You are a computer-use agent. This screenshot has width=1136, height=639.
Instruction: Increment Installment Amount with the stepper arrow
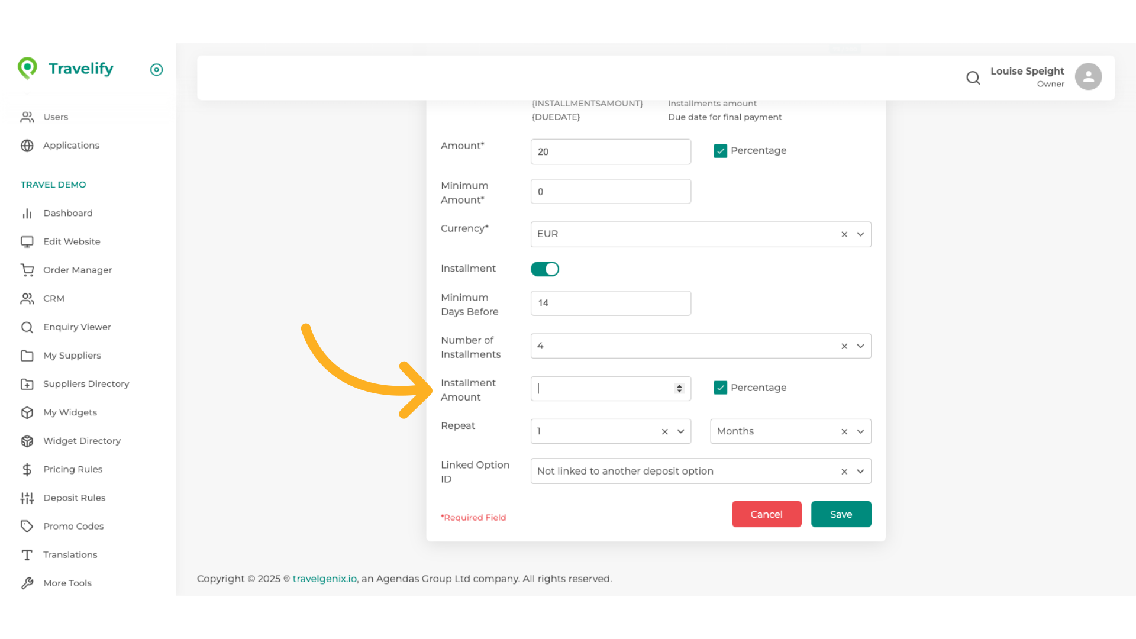(x=679, y=385)
